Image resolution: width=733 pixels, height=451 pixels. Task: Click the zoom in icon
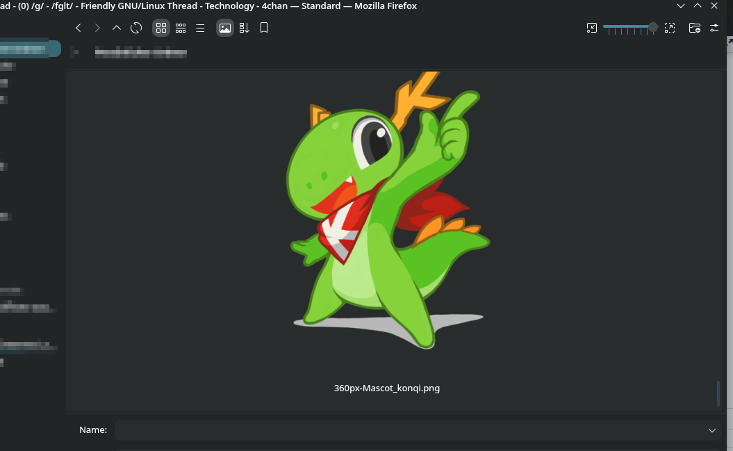coord(670,28)
